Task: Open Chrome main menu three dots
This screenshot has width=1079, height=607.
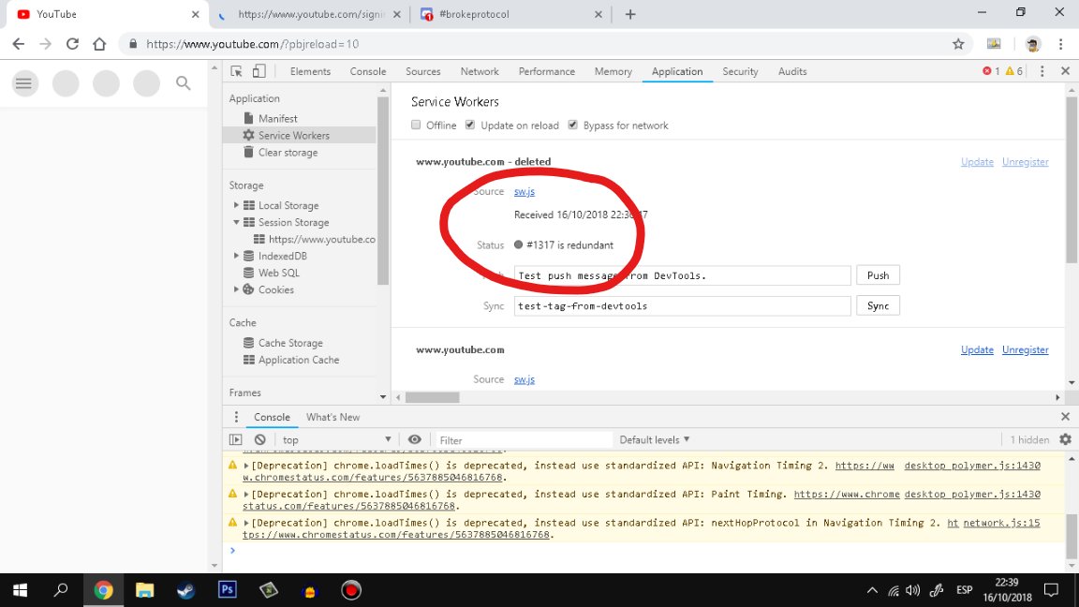Action: point(1060,44)
